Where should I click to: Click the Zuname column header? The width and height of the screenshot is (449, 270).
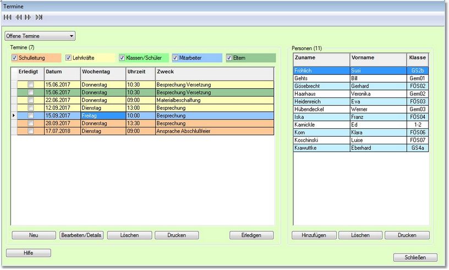click(321, 59)
